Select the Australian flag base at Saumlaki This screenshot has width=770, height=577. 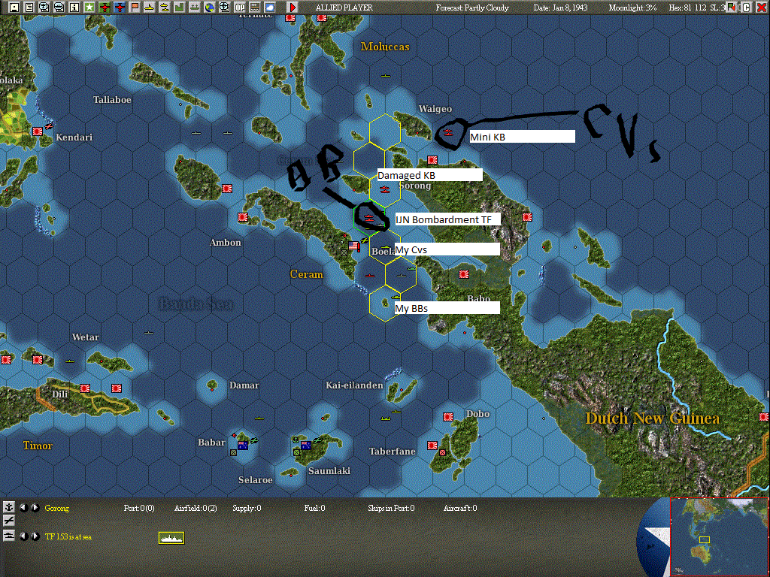coord(306,445)
